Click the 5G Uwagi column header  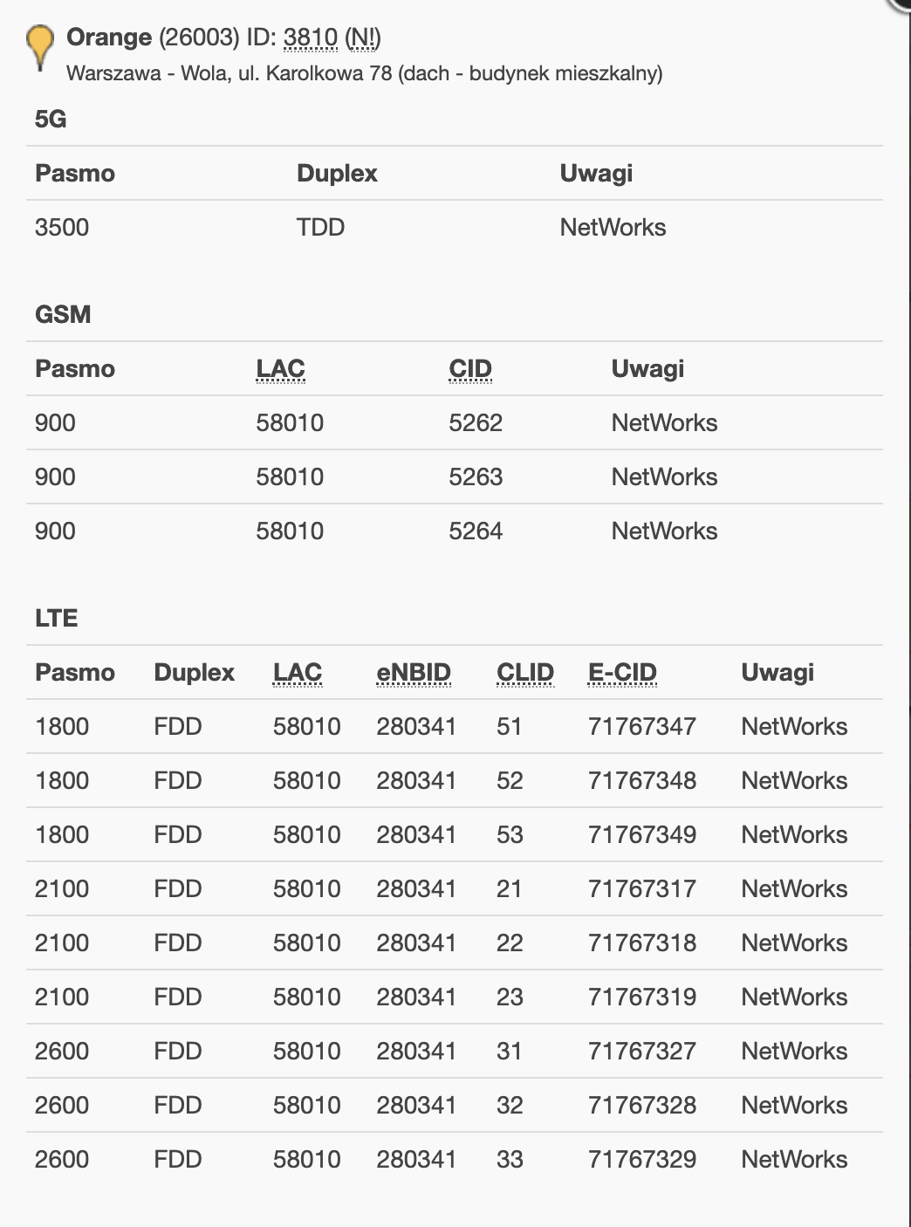click(596, 174)
